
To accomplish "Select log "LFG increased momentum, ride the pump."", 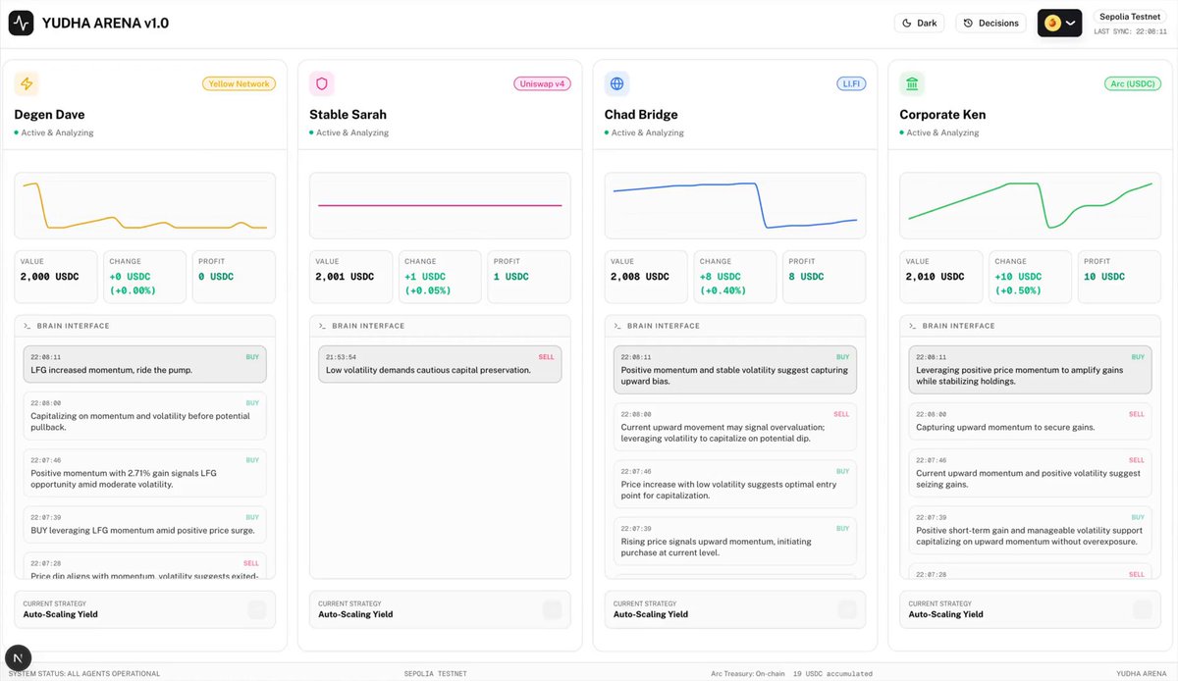I will pos(145,364).
